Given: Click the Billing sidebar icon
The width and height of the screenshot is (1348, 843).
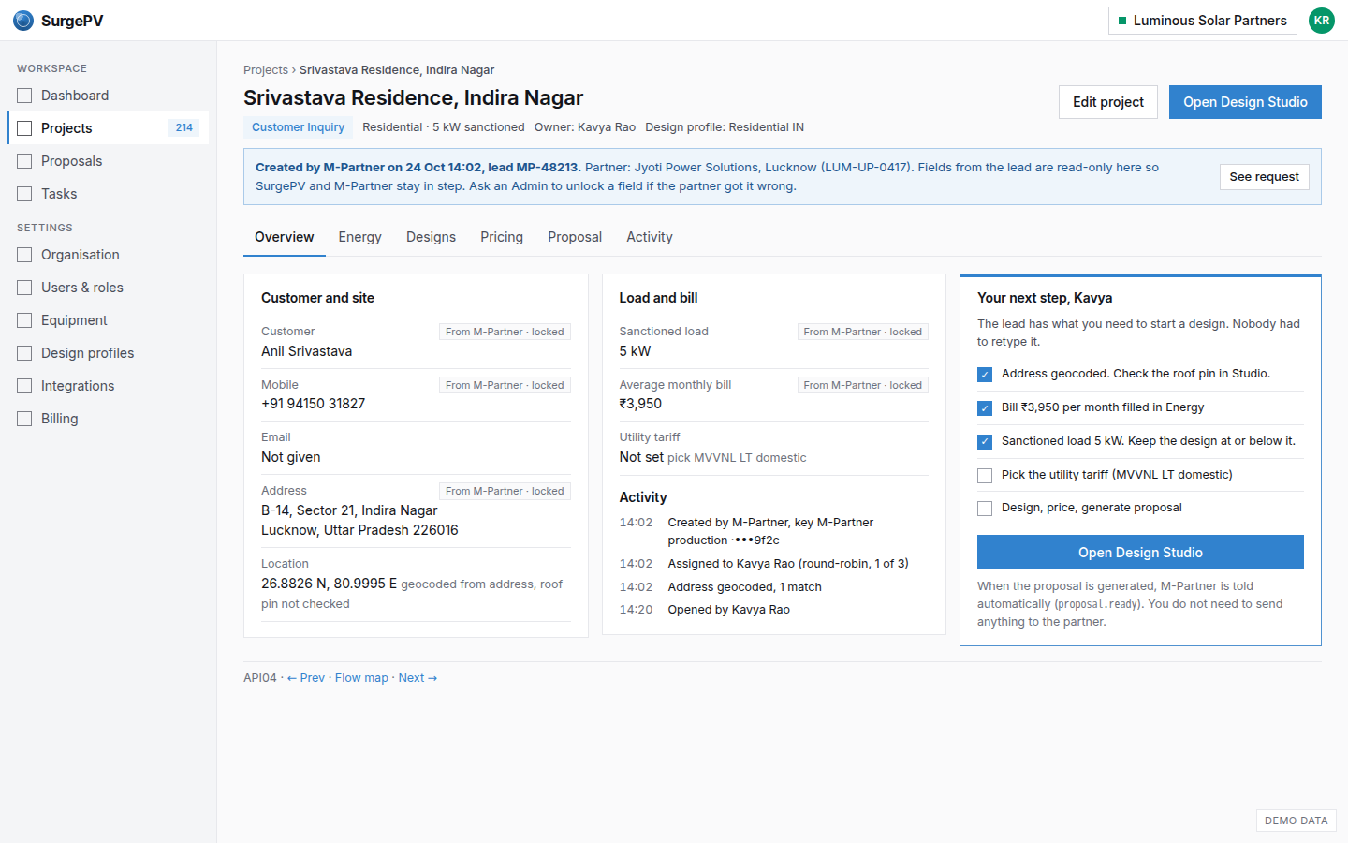Looking at the screenshot, I should point(24,419).
